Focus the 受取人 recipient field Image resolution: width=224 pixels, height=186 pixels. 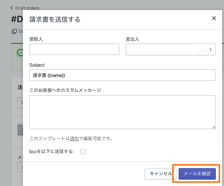74,49
